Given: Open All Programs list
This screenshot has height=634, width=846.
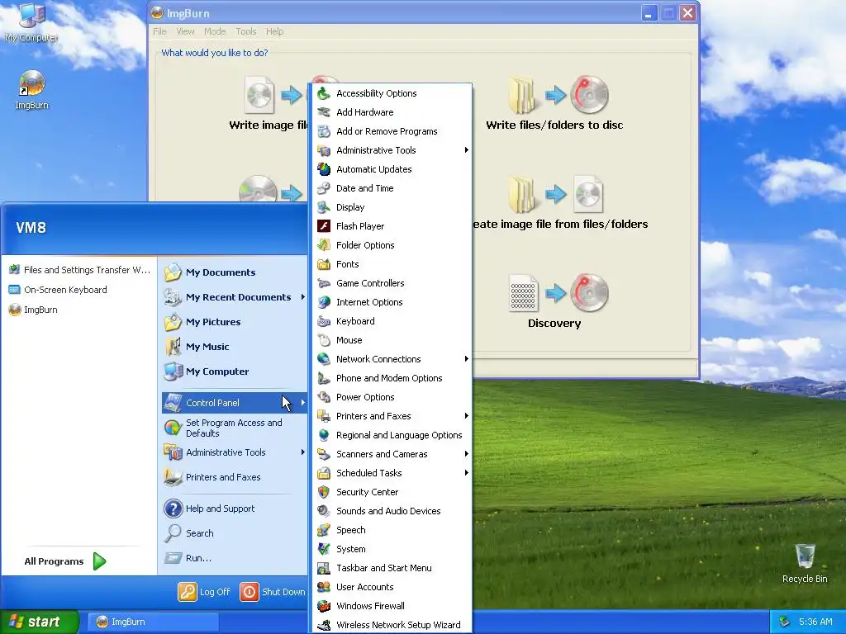Looking at the screenshot, I should coord(65,561).
